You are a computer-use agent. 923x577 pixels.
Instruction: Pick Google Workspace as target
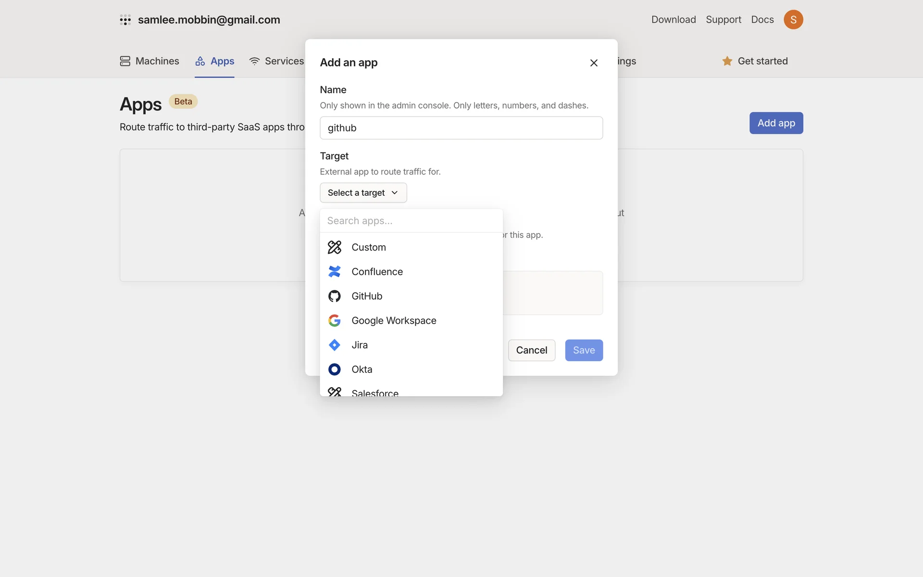coord(393,321)
